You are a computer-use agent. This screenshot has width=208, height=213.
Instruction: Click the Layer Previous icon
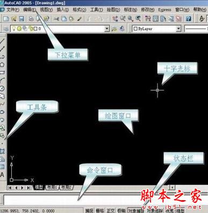point(122,28)
